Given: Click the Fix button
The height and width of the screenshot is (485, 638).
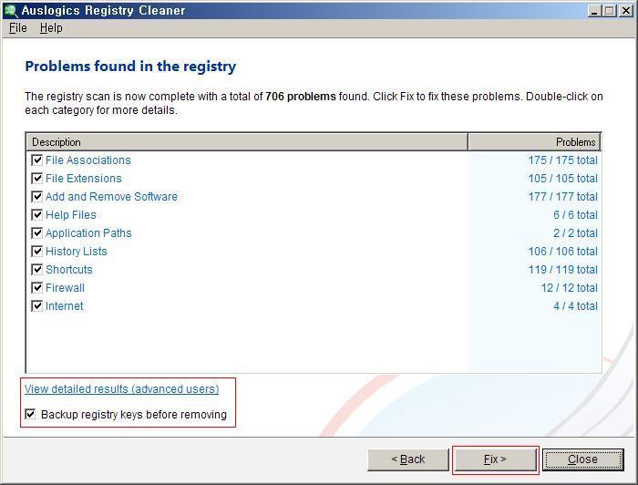Looking at the screenshot, I should (495, 459).
